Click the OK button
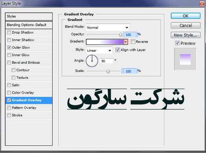 click(x=185, y=16)
